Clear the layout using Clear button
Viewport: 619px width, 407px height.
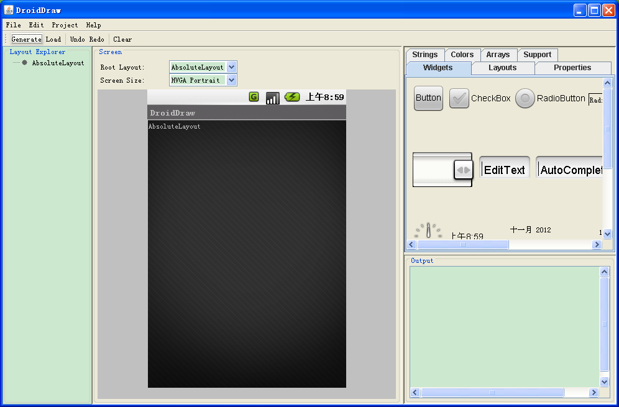coord(122,39)
